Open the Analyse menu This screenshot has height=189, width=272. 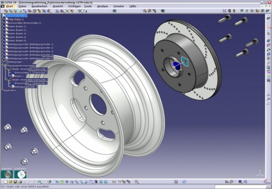[103, 6]
